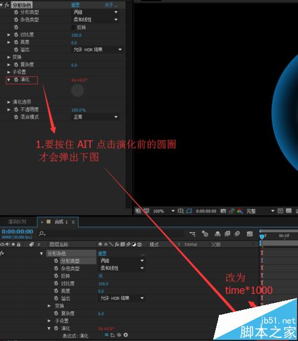
Task: Enable motion blur icon in timeline
Action: click(237, 234)
